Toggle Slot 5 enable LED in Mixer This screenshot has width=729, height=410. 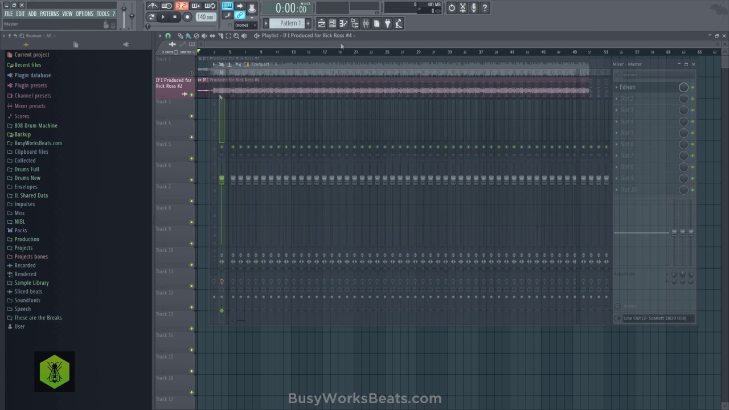[x=693, y=133]
